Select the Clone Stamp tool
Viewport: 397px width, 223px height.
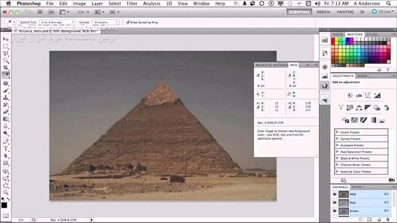[6, 97]
